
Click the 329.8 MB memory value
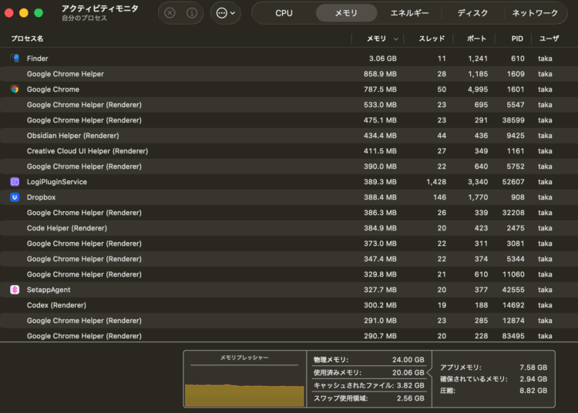(380, 274)
